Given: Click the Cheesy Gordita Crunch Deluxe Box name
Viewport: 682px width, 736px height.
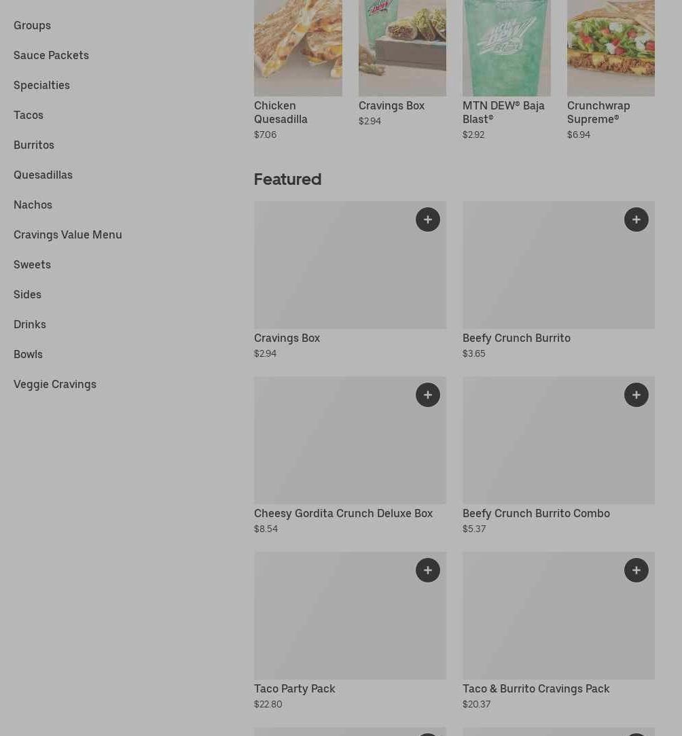Looking at the screenshot, I should tap(343, 514).
